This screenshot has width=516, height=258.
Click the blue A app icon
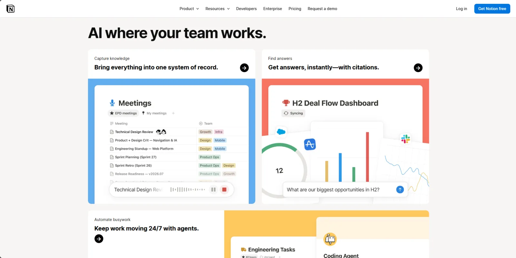tap(310, 144)
